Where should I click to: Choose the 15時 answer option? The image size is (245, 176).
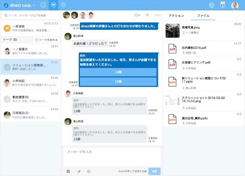[x=118, y=82]
